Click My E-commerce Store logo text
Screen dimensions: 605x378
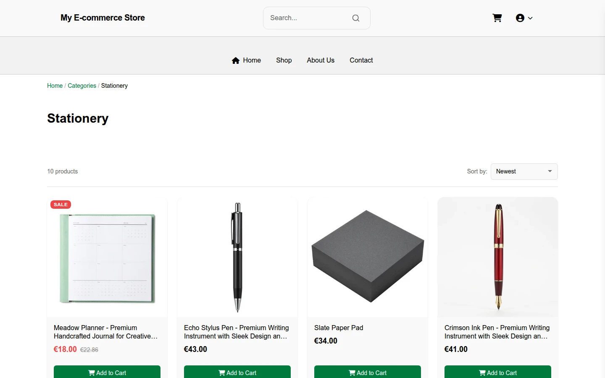pos(103,18)
